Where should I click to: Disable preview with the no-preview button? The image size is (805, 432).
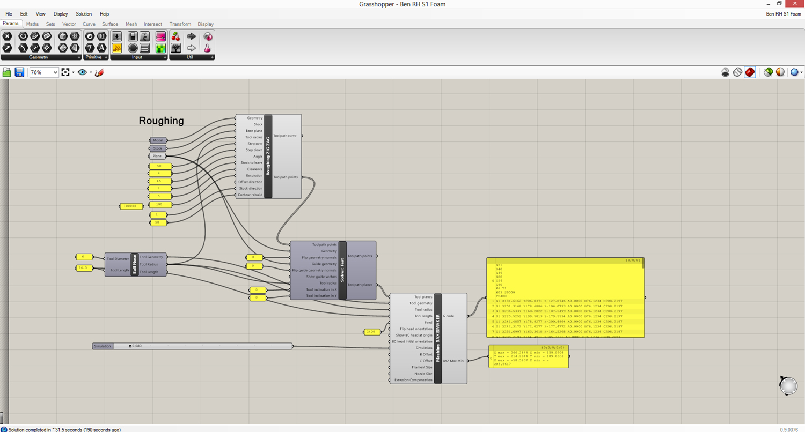[x=725, y=72]
